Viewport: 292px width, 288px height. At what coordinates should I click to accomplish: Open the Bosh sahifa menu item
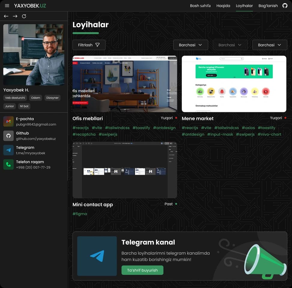tap(200, 6)
